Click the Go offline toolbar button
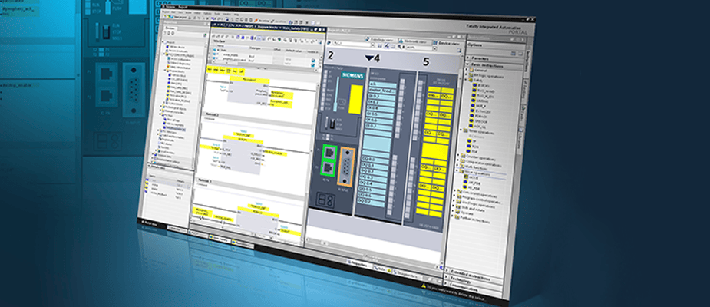This screenshot has width=710, height=307. click(x=279, y=21)
